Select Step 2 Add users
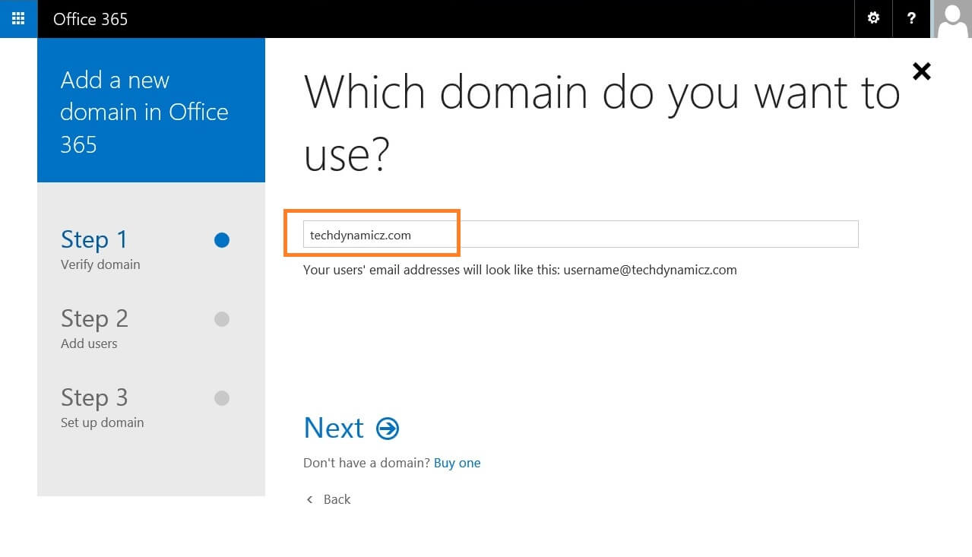The image size is (972, 557). click(x=94, y=328)
